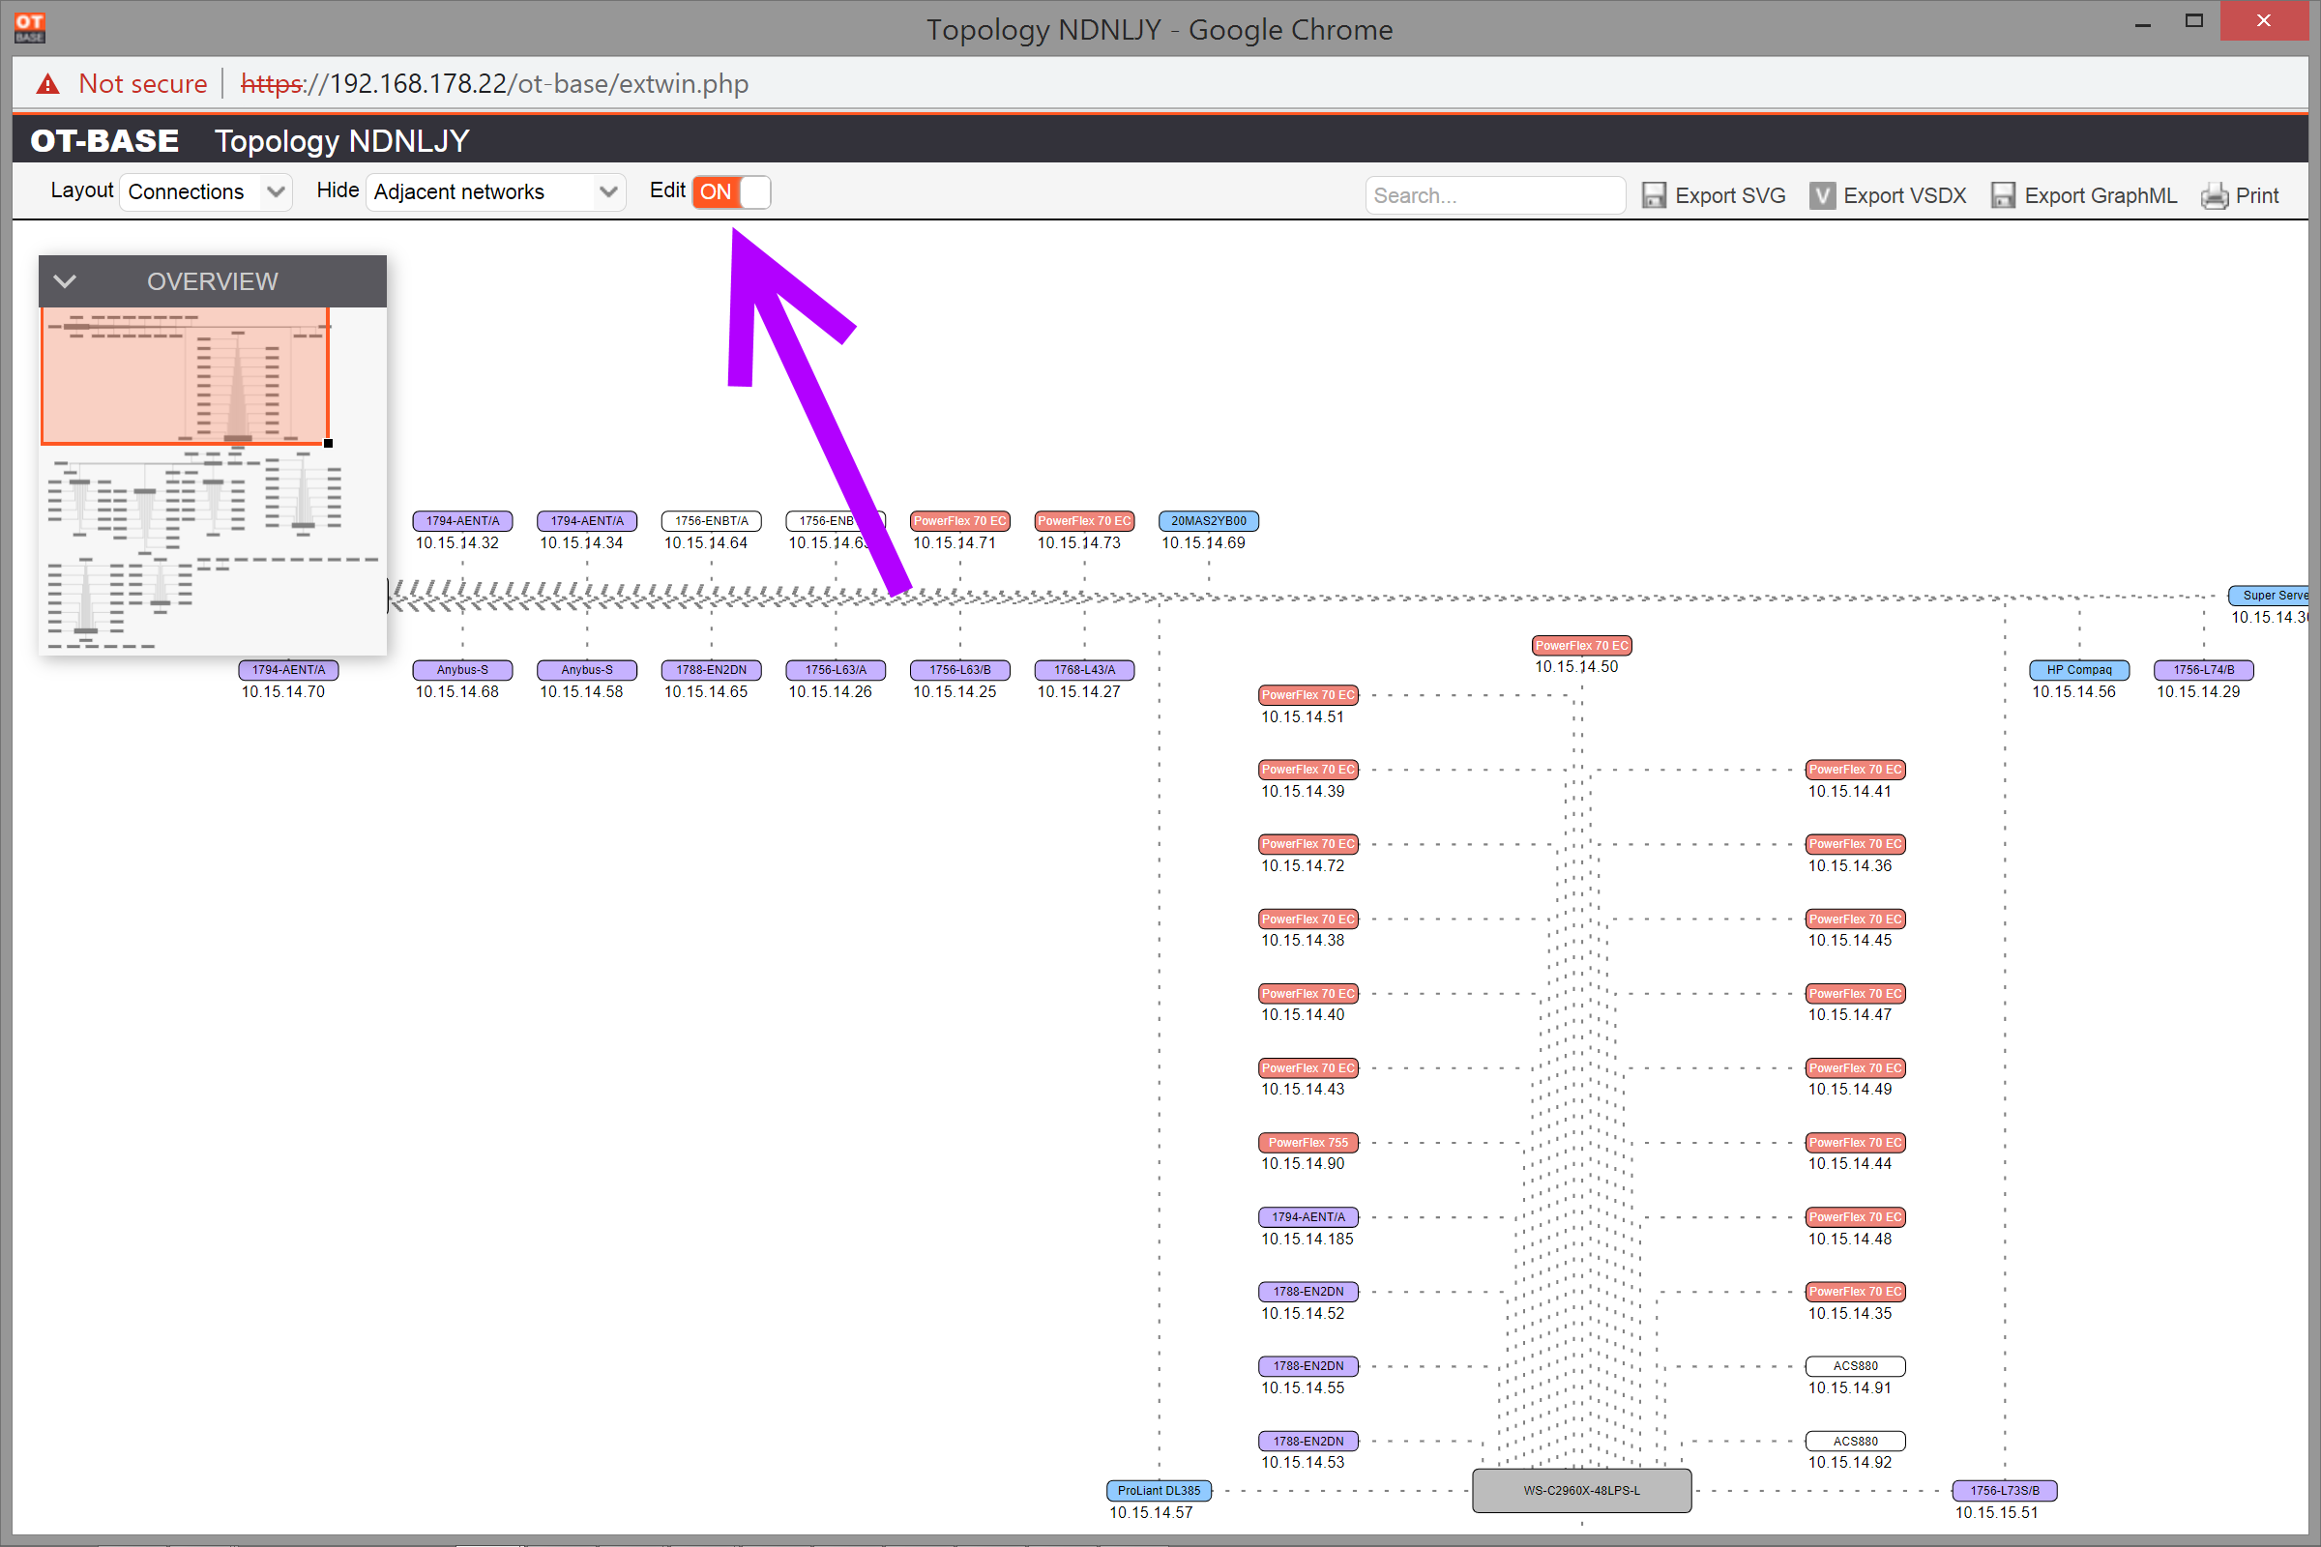Select the 1788-EN2DN node at 10.15.14.52
This screenshot has width=2321, height=1547.
[1307, 1291]
